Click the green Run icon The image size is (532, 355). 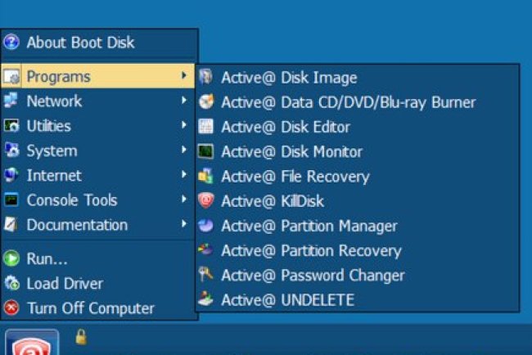(11, 258)
